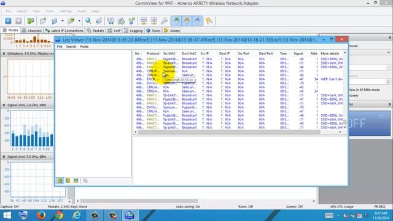393x221 pixels.
Task: Click the first network computer toolbar icon
Action: (143, 21)
